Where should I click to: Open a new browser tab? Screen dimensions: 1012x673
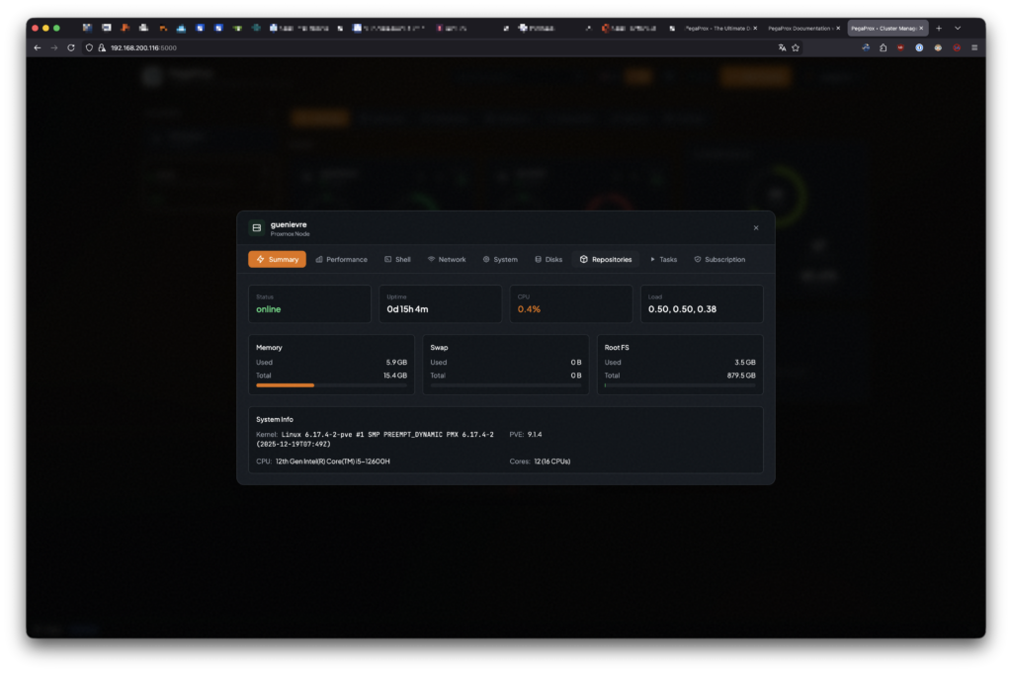click(x=939, y=28)
